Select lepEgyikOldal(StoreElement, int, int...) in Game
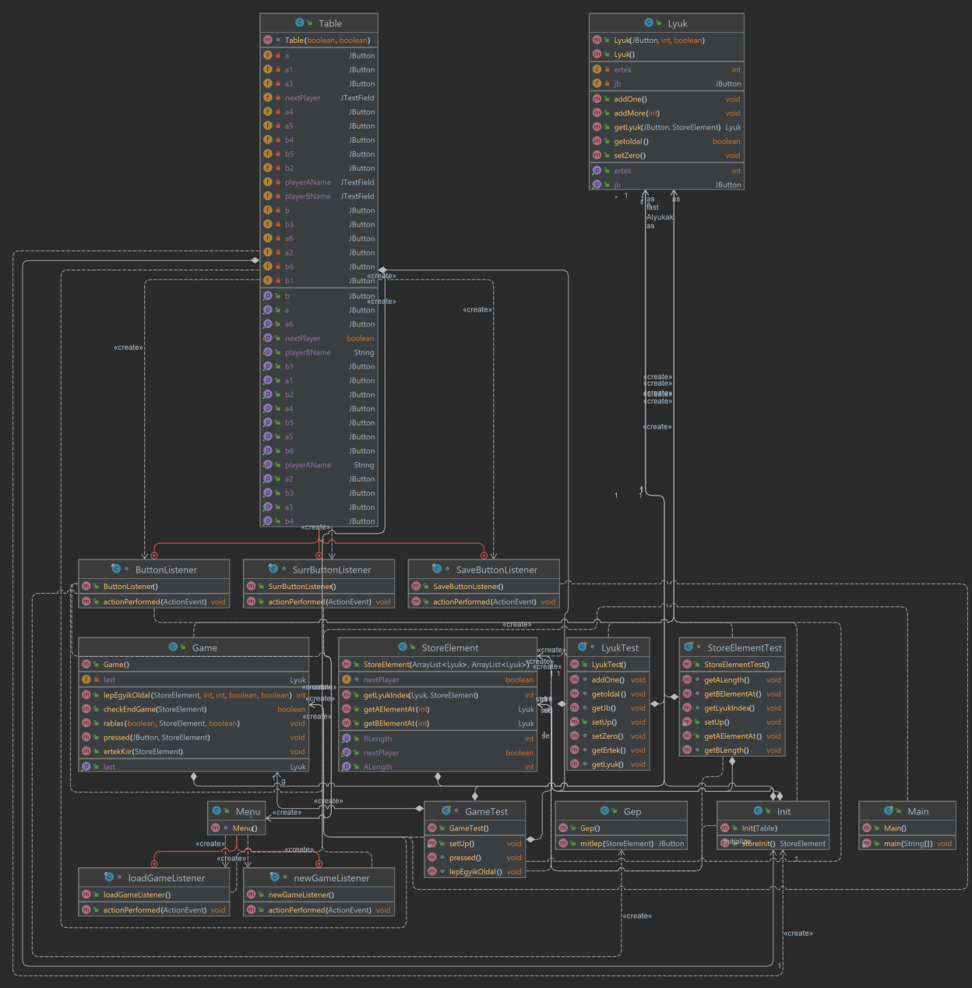972x988 pixels. point(194,695)
